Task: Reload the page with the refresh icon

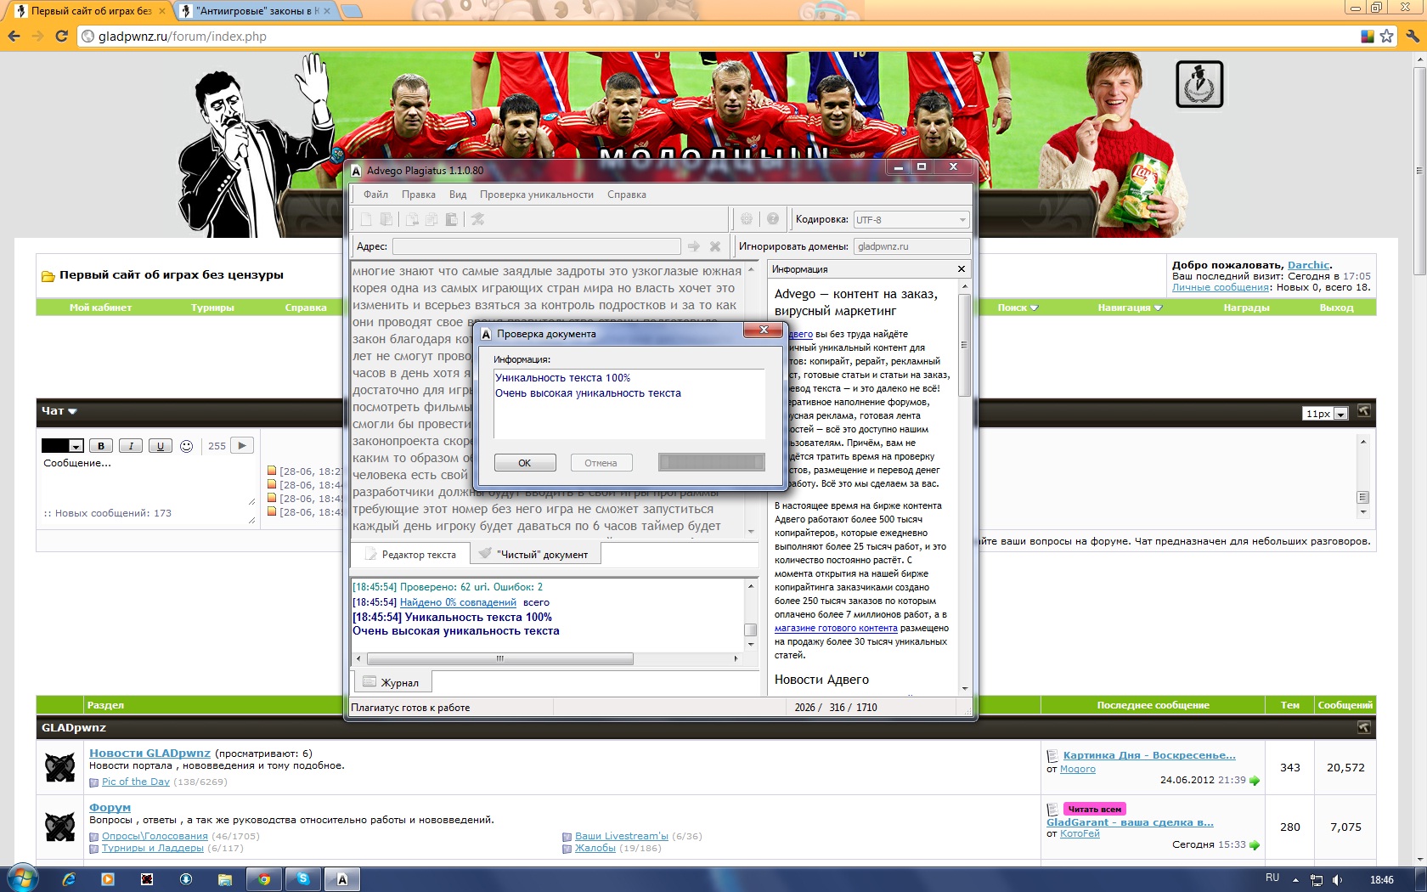Action: pyautogui.click(x=61, y=36)
